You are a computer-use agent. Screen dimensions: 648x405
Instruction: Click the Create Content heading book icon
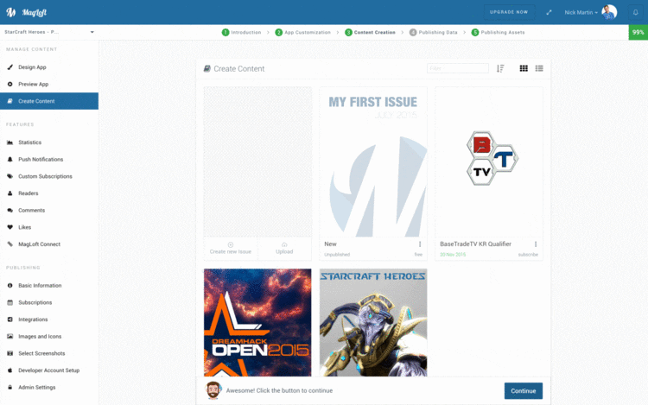[x=207, y=68]
